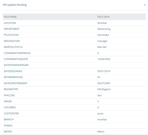Select the DATEOFANNIVERSARY row label
The image size is (148, 135).
point(16,65)
